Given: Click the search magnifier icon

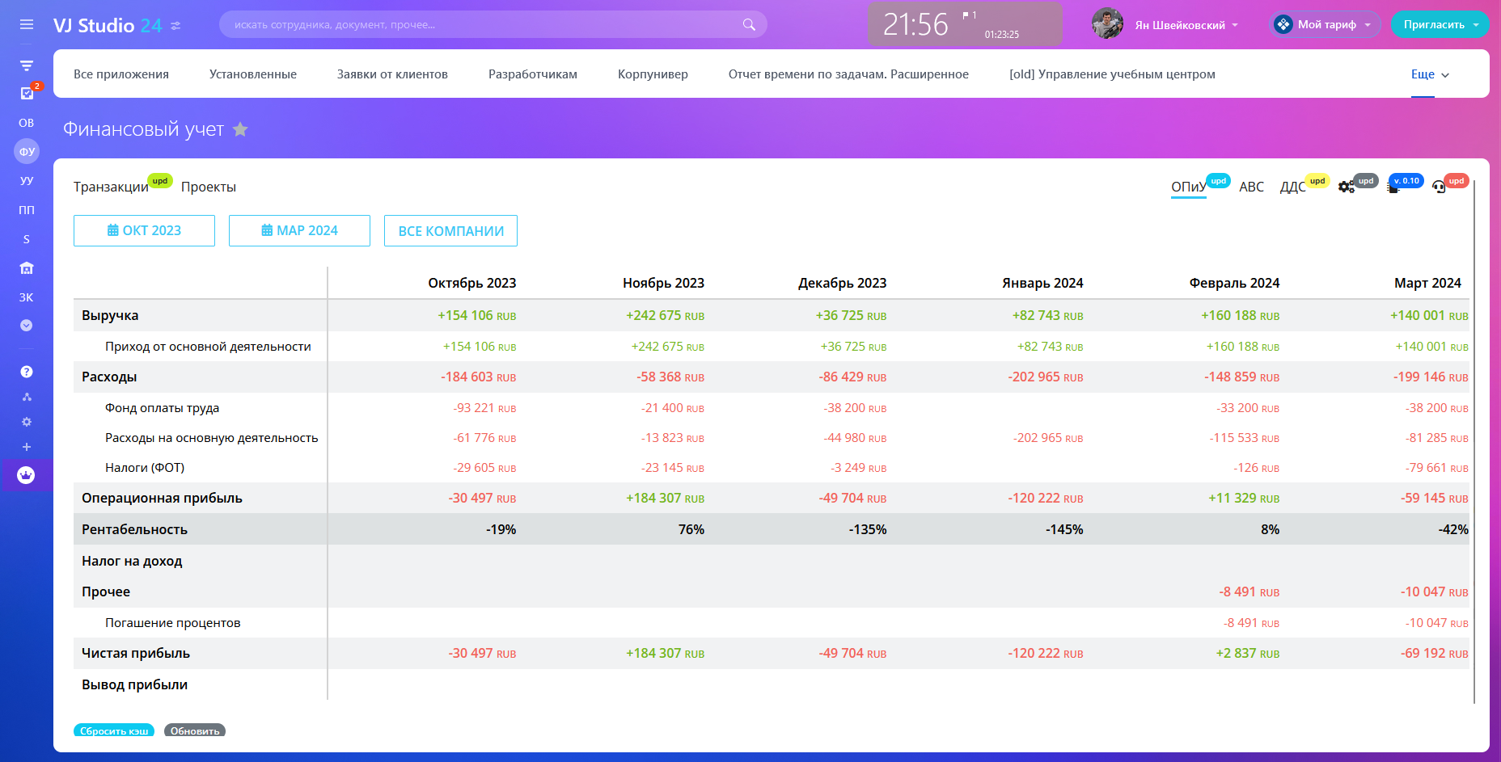Looking at the screenshot, I should pyautogui.click(x=749, y=25).
